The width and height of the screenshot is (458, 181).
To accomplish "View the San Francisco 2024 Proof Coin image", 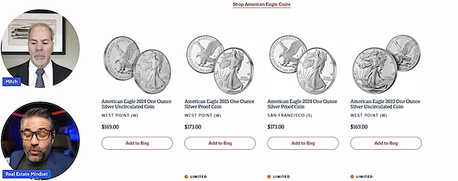I will point(303,65).
